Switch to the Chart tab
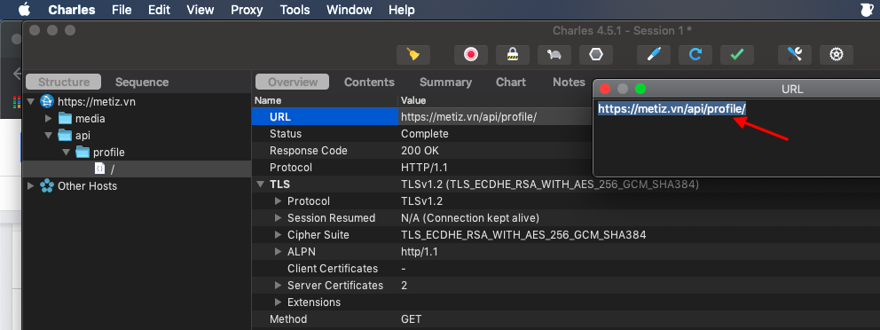This screenshot has width=880, height=330. [x=511, y=82]
